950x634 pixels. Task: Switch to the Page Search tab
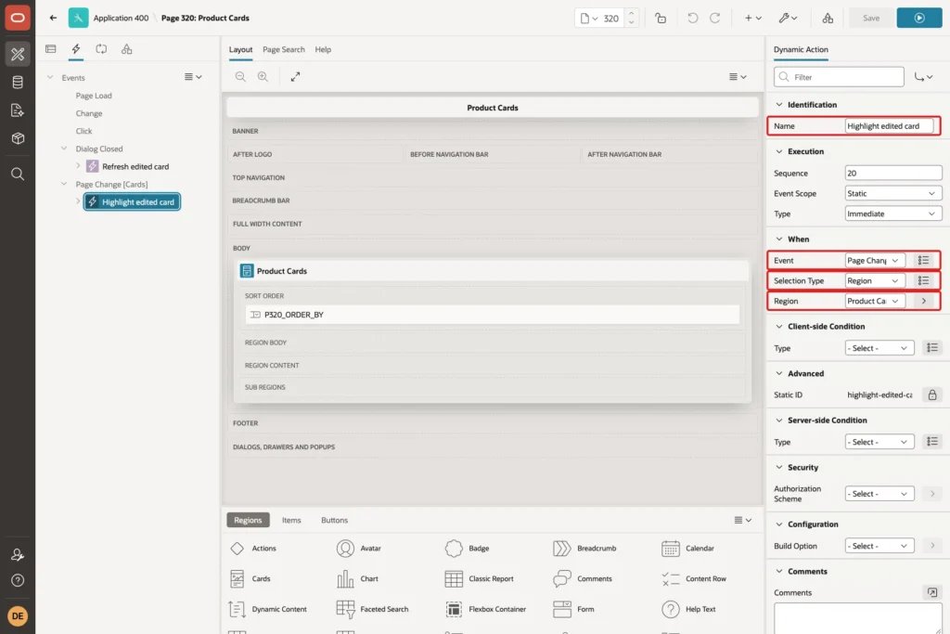(x=284, y=50)
